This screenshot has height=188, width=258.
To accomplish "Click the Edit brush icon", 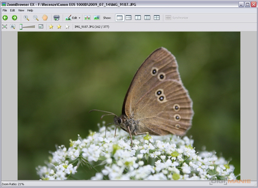I will 68,18.
